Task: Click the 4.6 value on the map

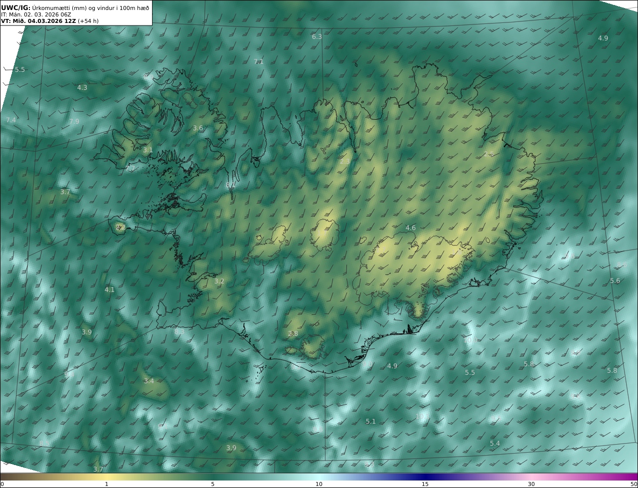Action: pyautogui.click(x=411, y=228)
